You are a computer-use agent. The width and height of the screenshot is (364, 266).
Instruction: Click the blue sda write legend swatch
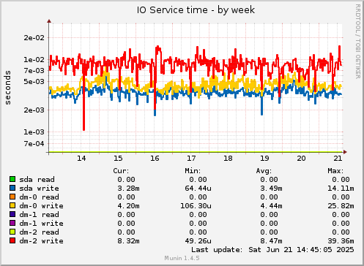12,188
